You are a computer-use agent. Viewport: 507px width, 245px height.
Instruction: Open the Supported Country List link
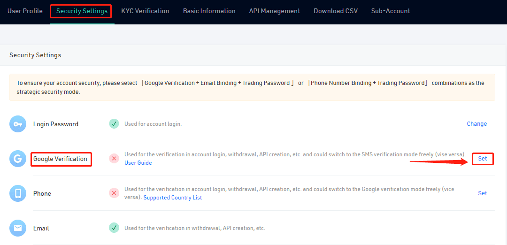[x=173, y=198]
